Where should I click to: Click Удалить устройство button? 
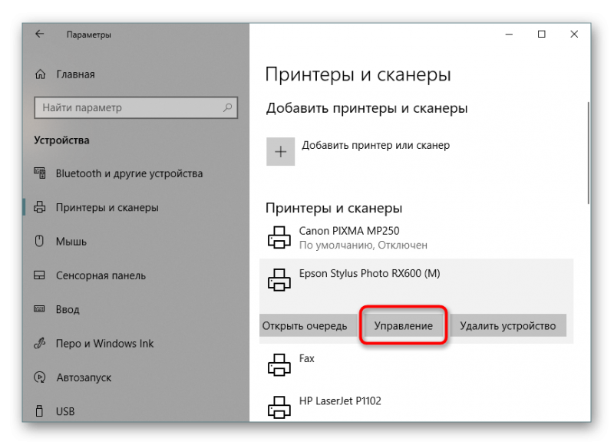508,325
